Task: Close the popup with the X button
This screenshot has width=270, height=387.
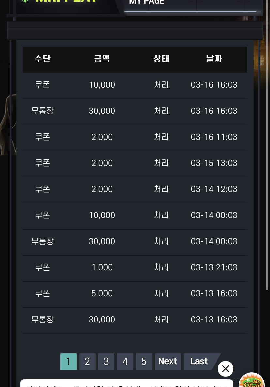Action: [225, 369]
